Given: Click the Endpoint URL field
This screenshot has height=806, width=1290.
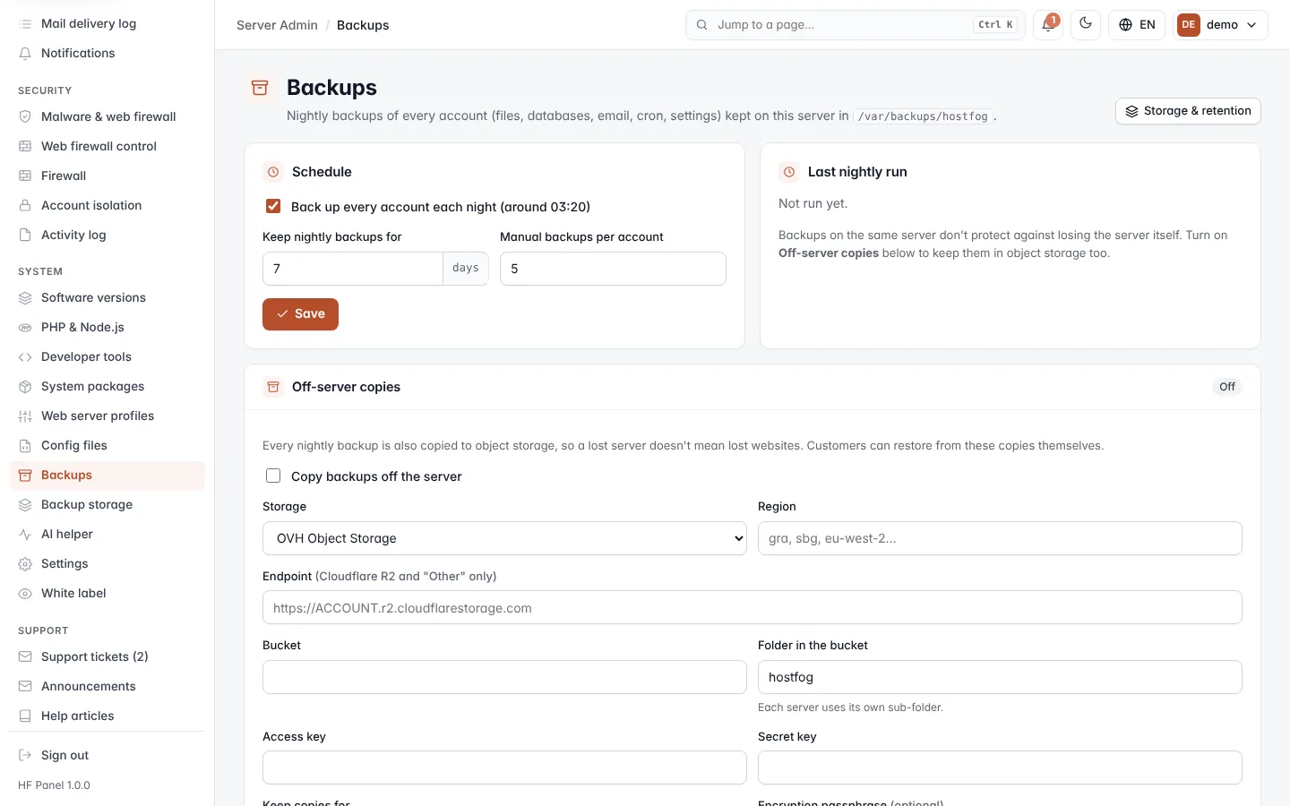Looking at the screenshot, I should tap(752, 607).
